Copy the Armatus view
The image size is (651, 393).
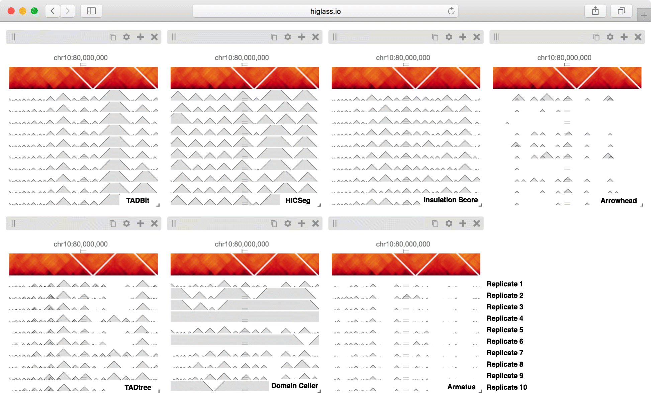pyautogui.click(x=435, y=223)
